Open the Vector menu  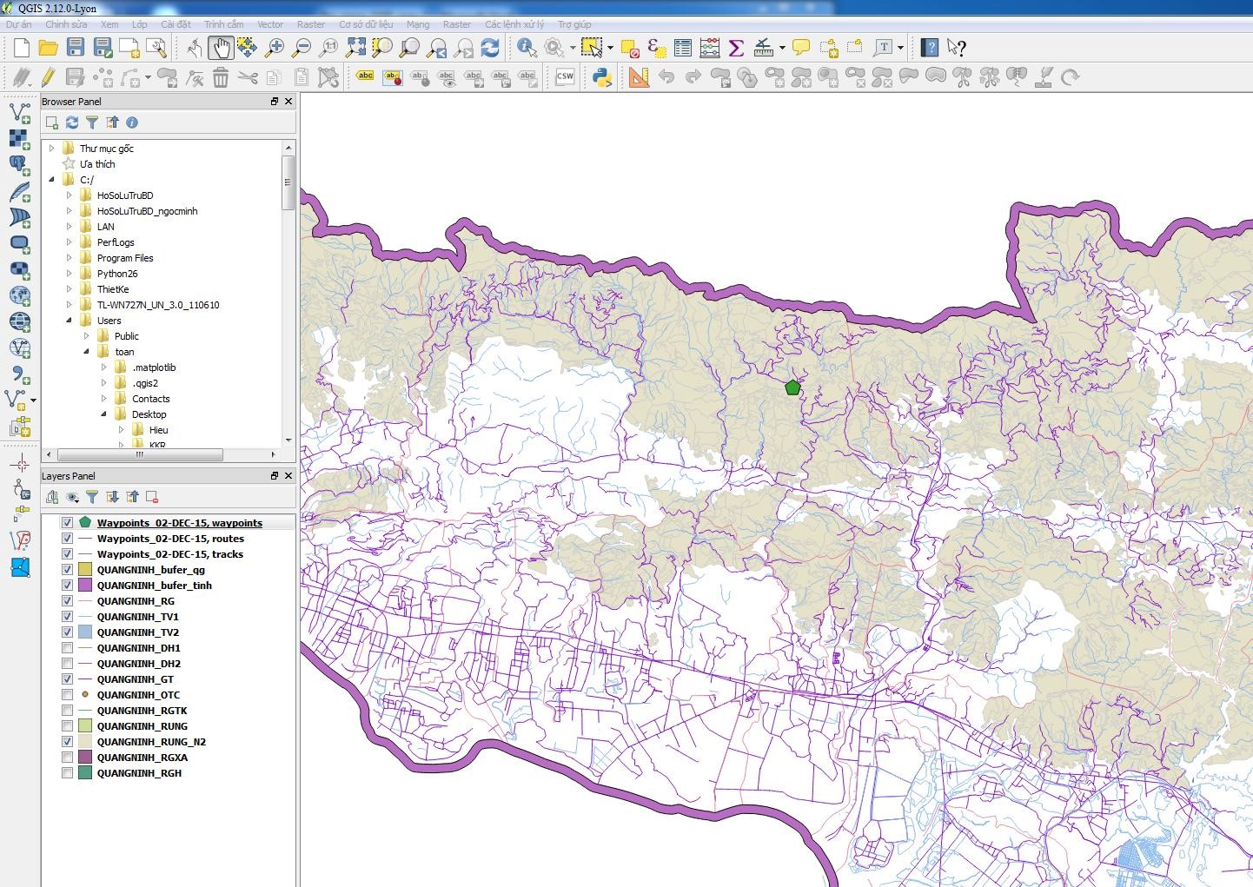point(270,24)
